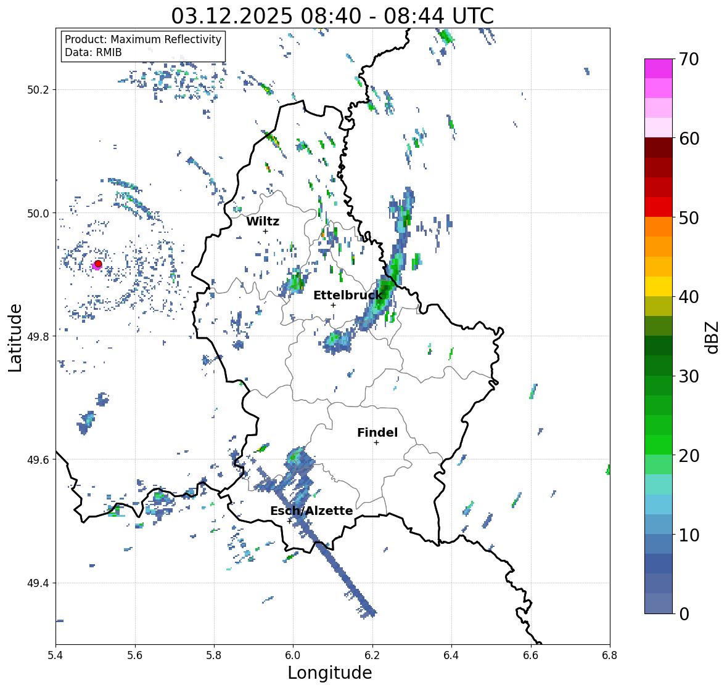
Task: Click the latitude tick label 49.4
Action: tap(37, 583)
